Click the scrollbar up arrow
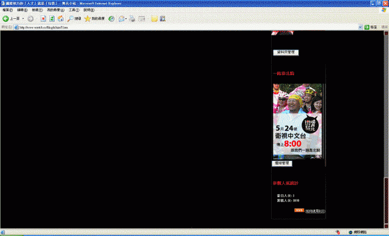Image resolution: width=389 pixels, height=236 pixels. pyautogui.click(x=387, y=33)
